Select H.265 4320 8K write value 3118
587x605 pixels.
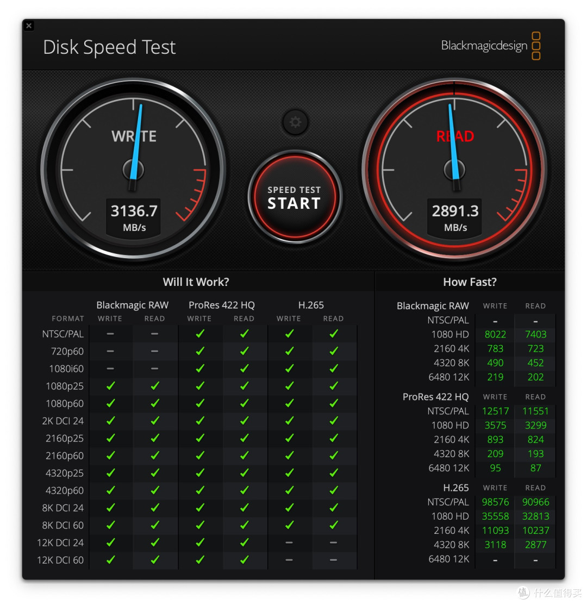[495, 545]
